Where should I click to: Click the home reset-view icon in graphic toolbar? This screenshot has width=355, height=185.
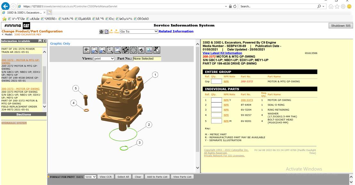coord(86,50)
